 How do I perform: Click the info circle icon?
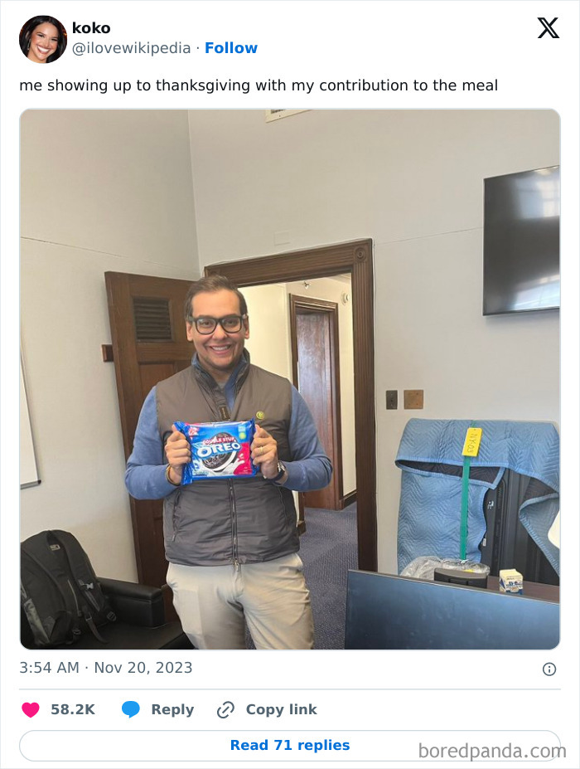[549, 669]
